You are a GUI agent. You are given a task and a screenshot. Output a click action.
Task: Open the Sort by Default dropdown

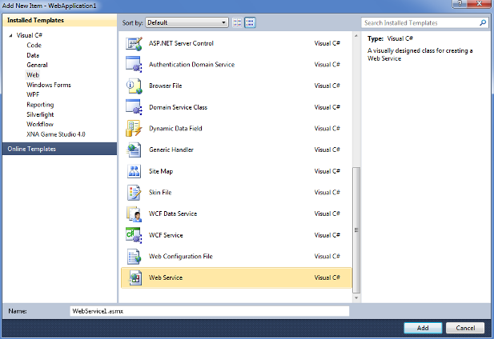tap(187, 22)
